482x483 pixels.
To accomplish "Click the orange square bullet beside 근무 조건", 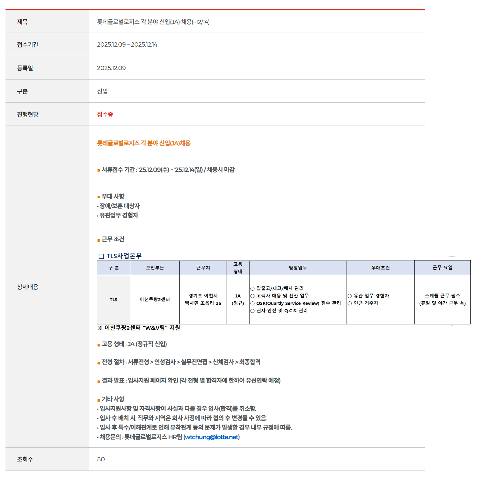I will pos(99,240).
